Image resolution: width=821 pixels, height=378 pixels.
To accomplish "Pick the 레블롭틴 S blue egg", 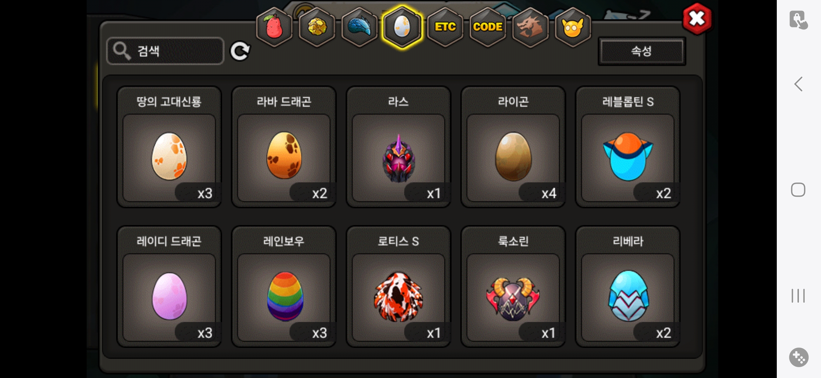I will pyautogui.click(x=628, y=147).
